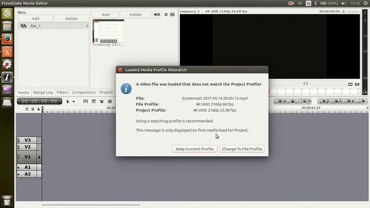Change to the file profile
Screen dimensions: 370x208
click(242, 149)
